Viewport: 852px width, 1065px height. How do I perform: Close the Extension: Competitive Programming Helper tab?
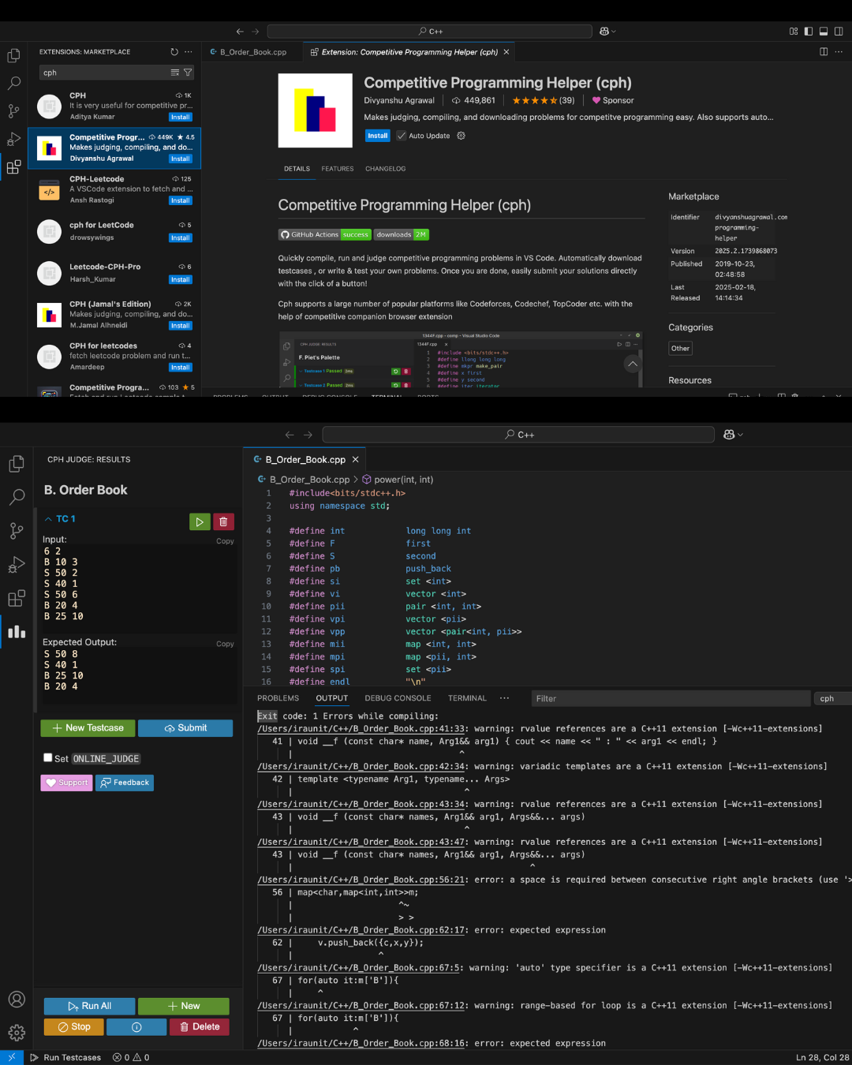point(506,52)
